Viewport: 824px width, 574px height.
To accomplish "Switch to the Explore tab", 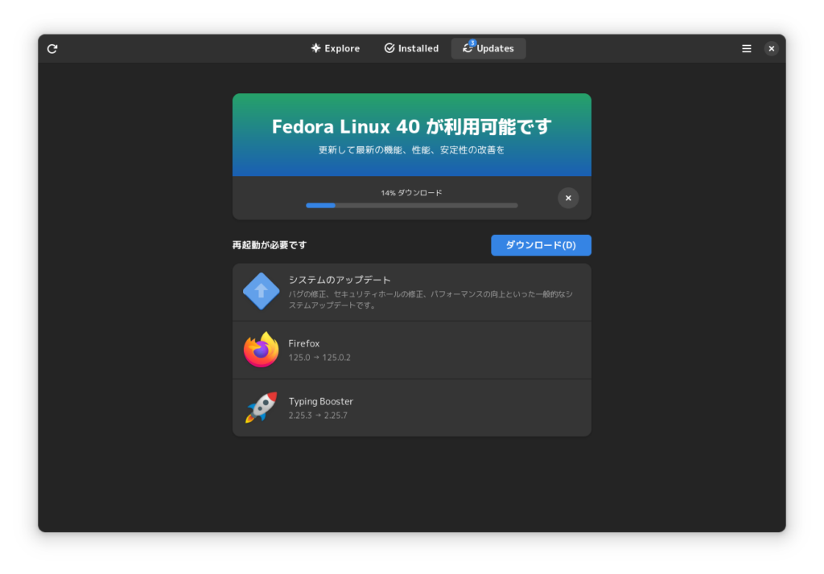I will click(x=336, y=48).
